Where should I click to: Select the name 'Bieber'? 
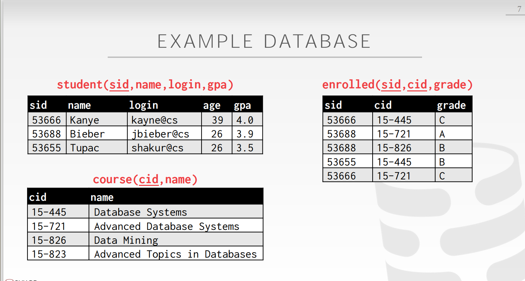tap(87, 134)
